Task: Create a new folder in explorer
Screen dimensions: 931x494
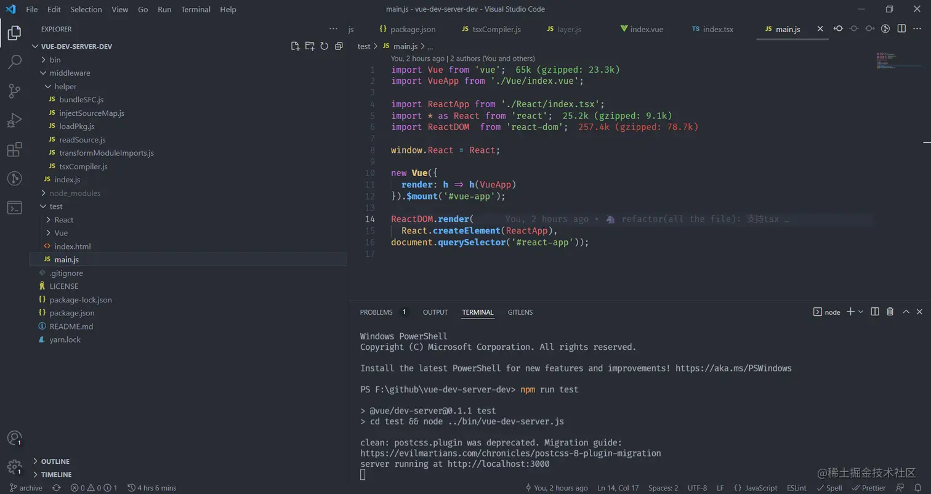Action: pyautogui.click(x=310, y=46)
